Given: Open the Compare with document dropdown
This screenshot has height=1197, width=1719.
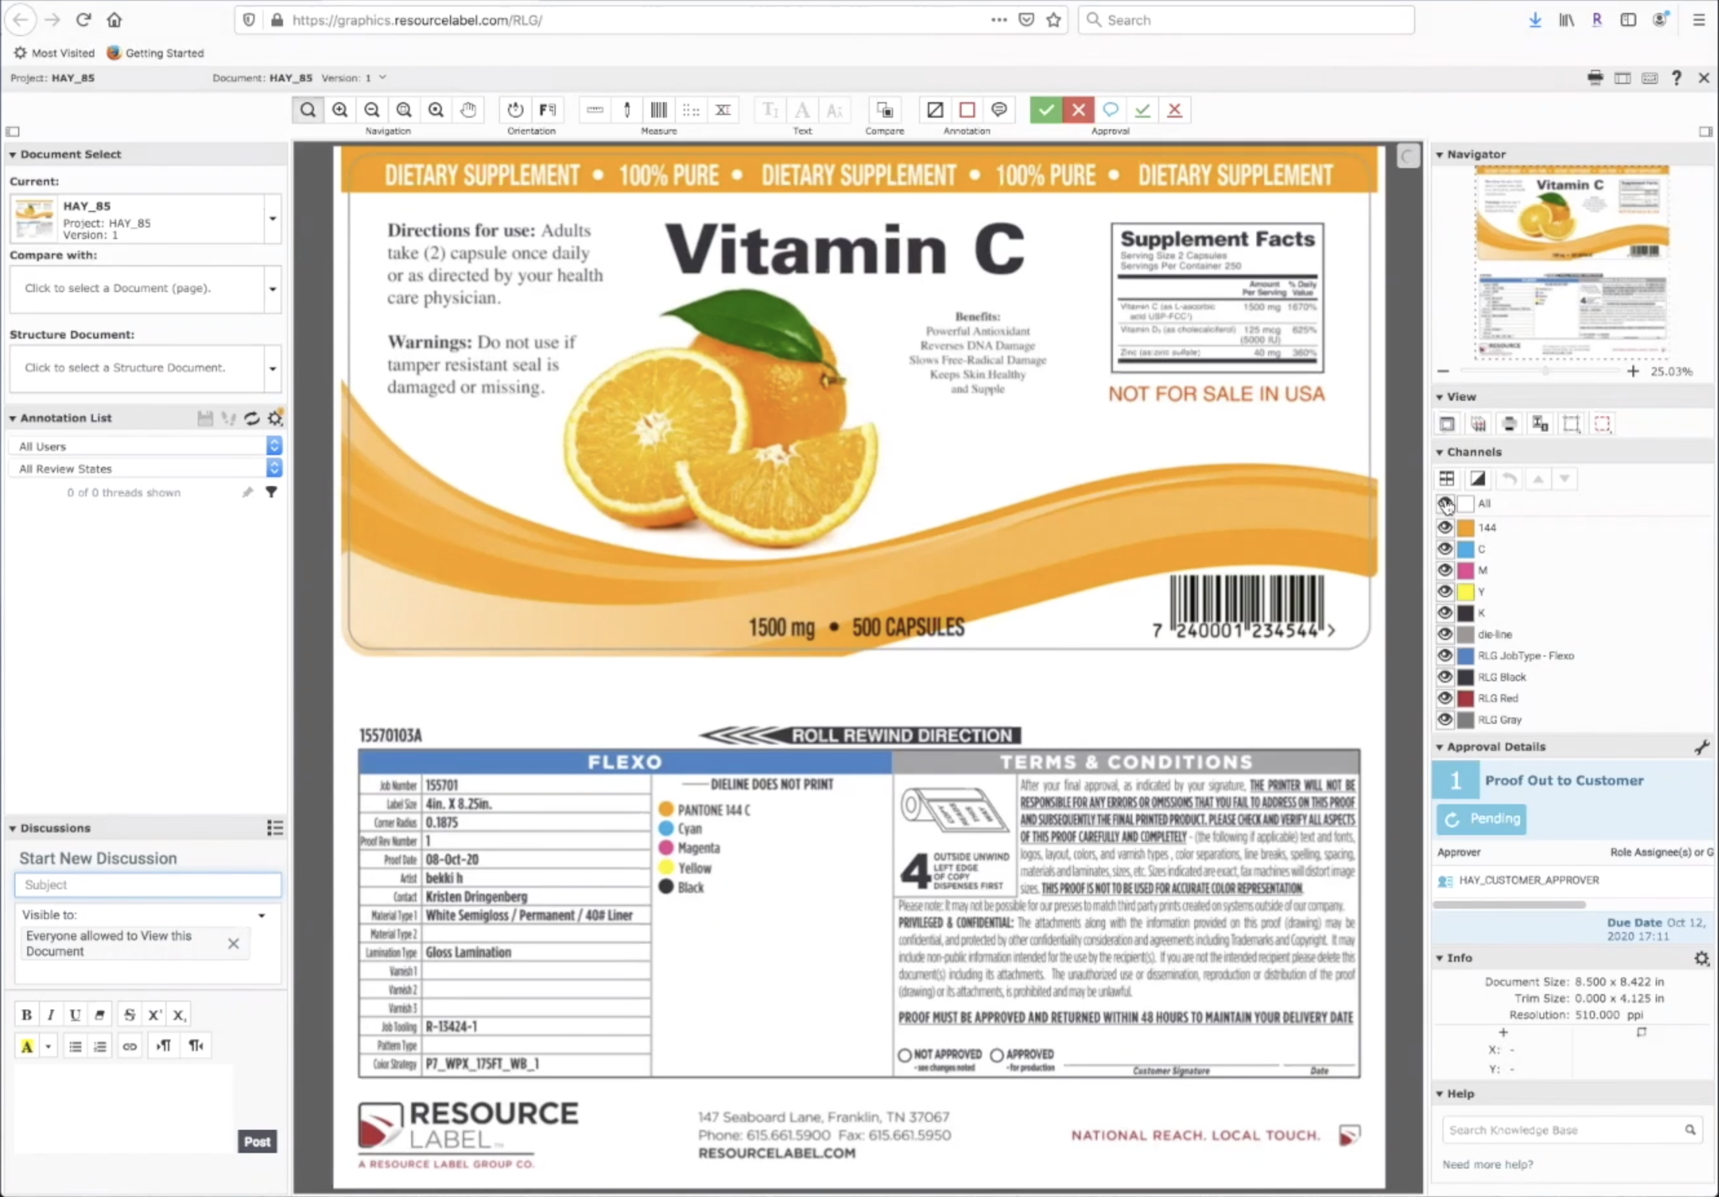Looking at the screenshot, I should point(273,289).
